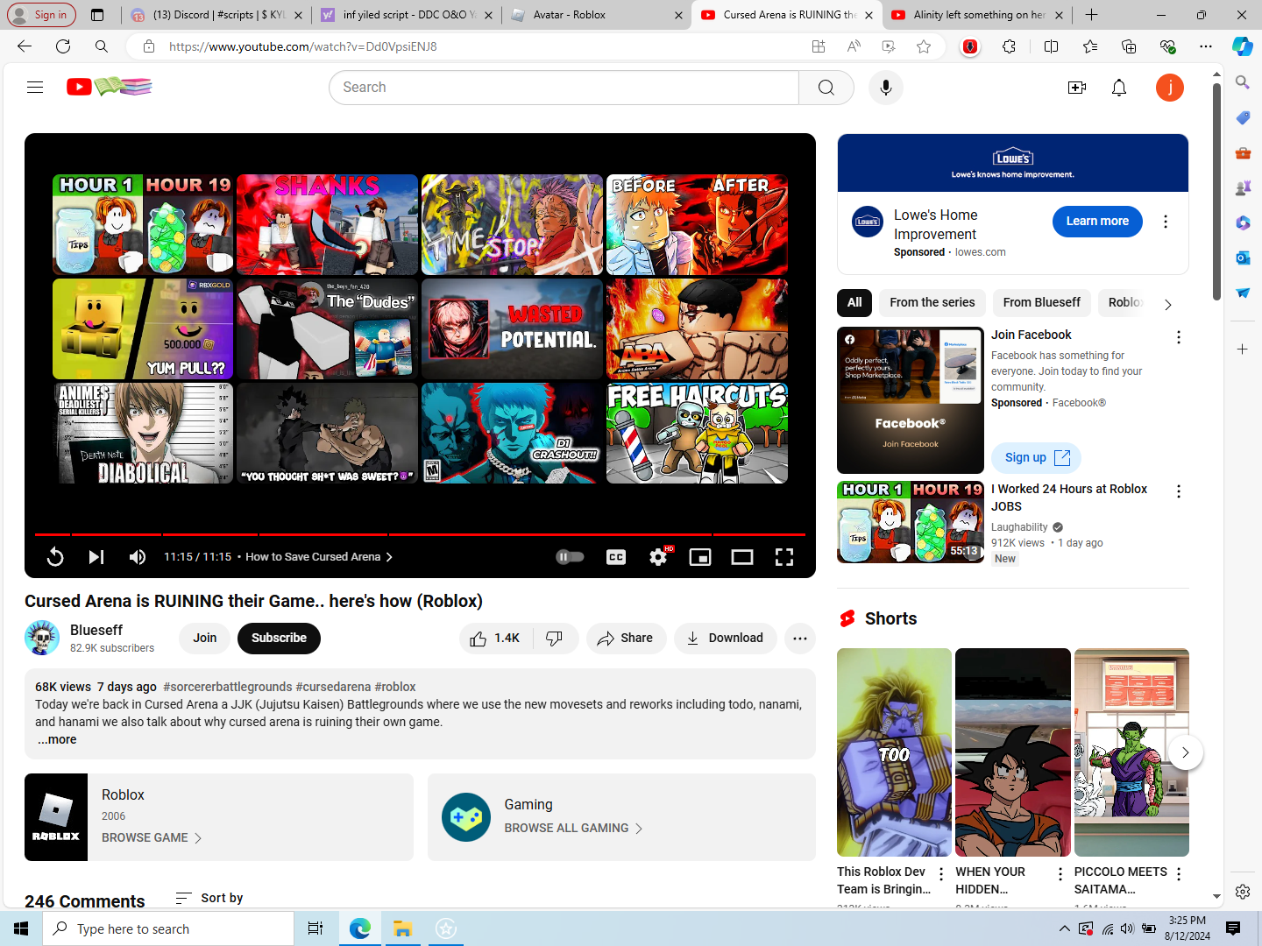Replay the video
This screenshot has width=1262, height=946.
tap(54, 557)
